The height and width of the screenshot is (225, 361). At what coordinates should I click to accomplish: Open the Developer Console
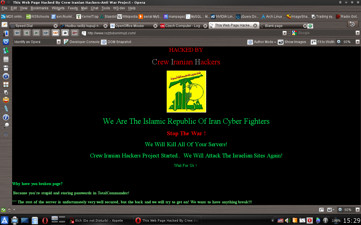click(82, 42)
